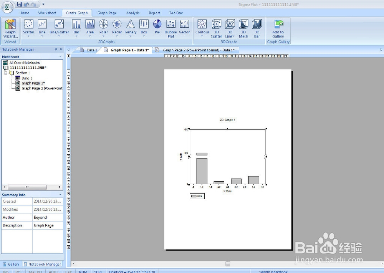Image resolution: width=384 pixels, height=273 pixels.
Task: Open the ToolBox ribbon tab
Action: click(x=176, y=13)
